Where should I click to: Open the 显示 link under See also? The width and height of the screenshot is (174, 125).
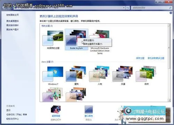[8, 110]
